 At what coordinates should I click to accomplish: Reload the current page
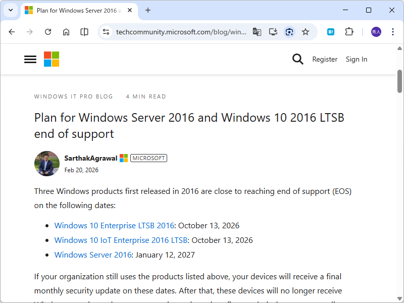48,32
